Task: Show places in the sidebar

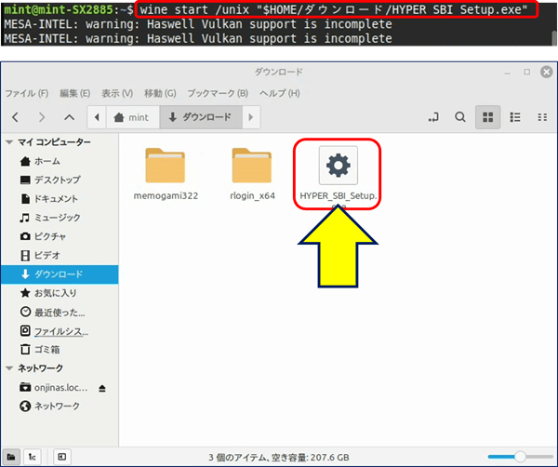Action: (11, 457)
